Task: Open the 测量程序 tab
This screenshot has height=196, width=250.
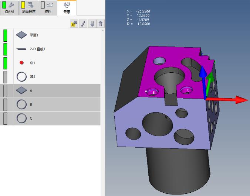Action: (x=28, y=8)
